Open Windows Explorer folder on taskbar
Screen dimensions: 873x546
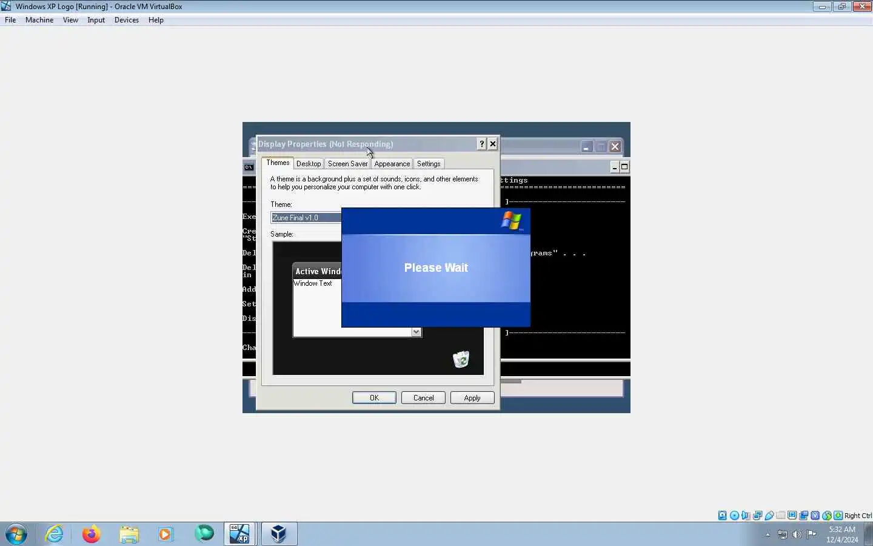129,534
